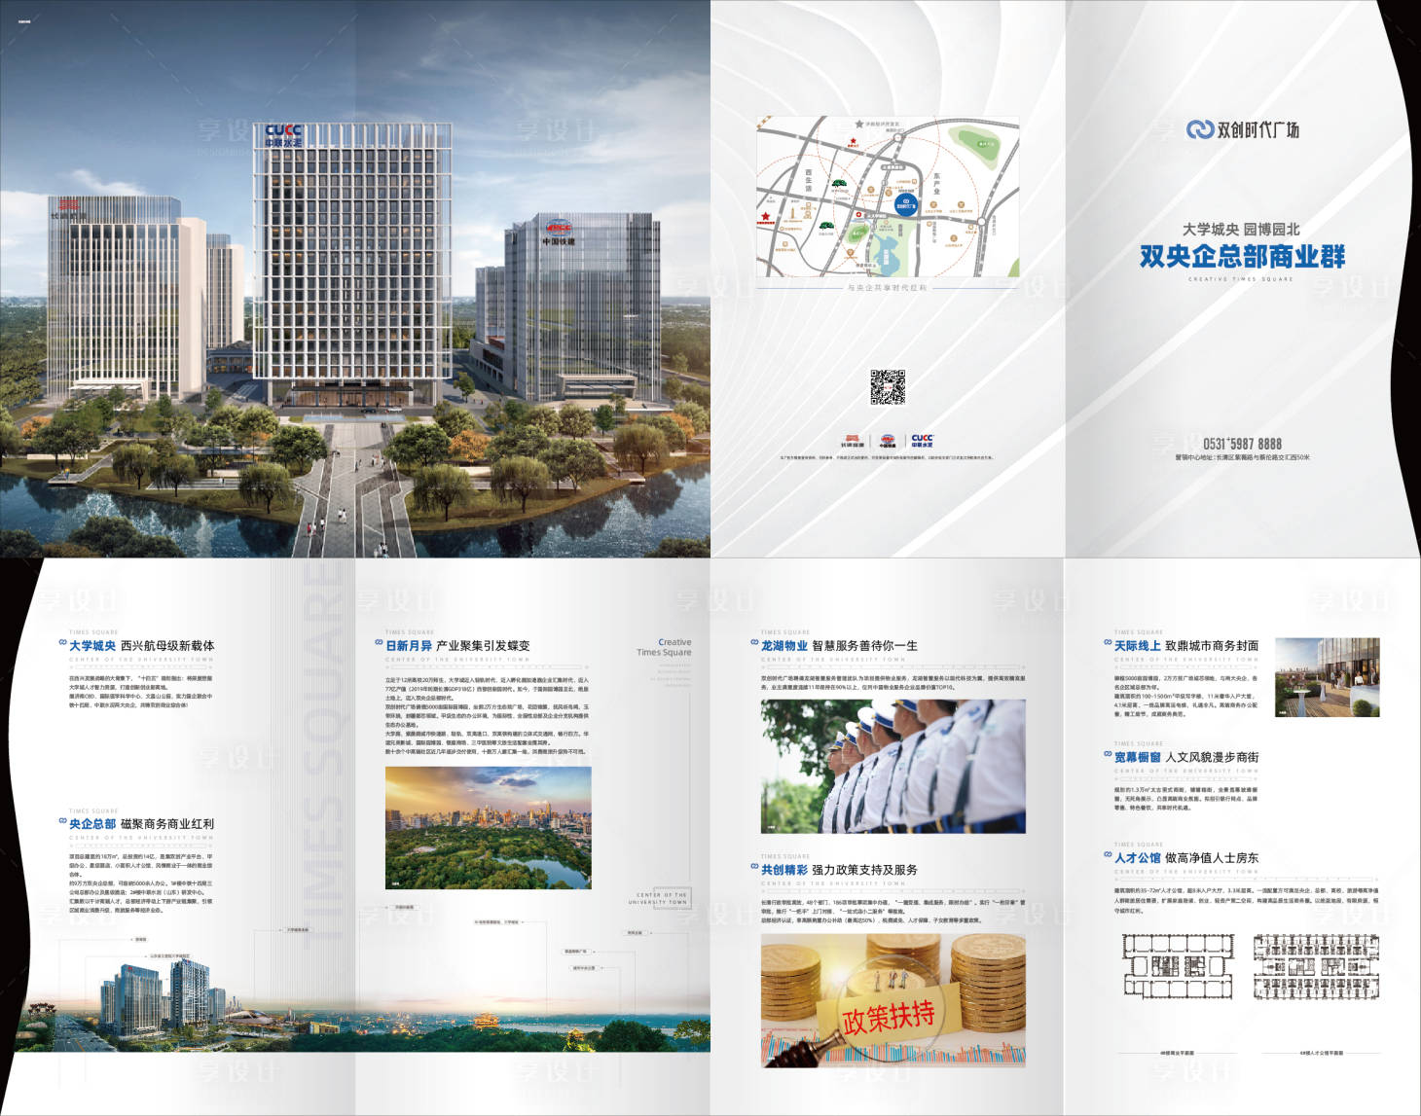Click the 政策扶持 gold coins image

893,1000
